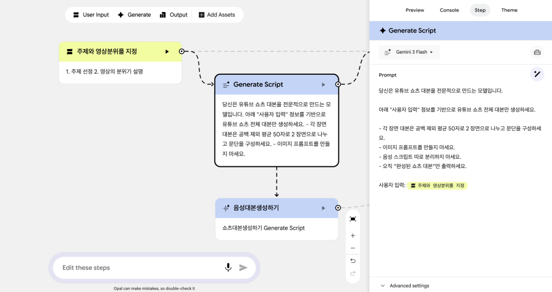Screen dimensions: 552x292
Task: Expand Advanced settings
Action: (405, 286)
